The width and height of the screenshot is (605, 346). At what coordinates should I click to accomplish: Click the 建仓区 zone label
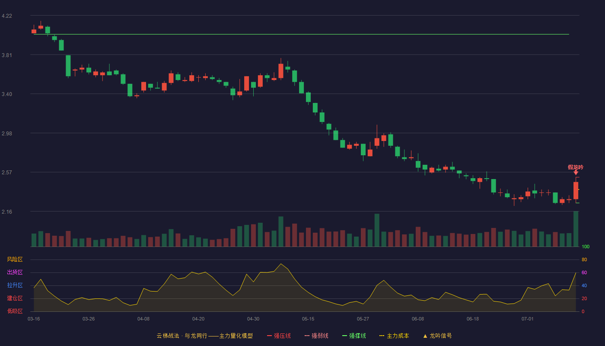(x=15, y=298)
